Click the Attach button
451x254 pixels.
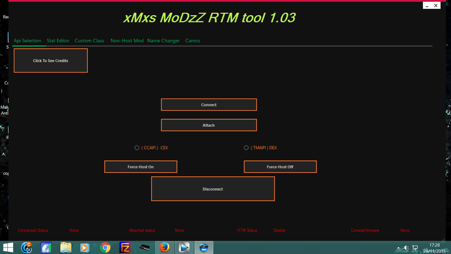209,125
